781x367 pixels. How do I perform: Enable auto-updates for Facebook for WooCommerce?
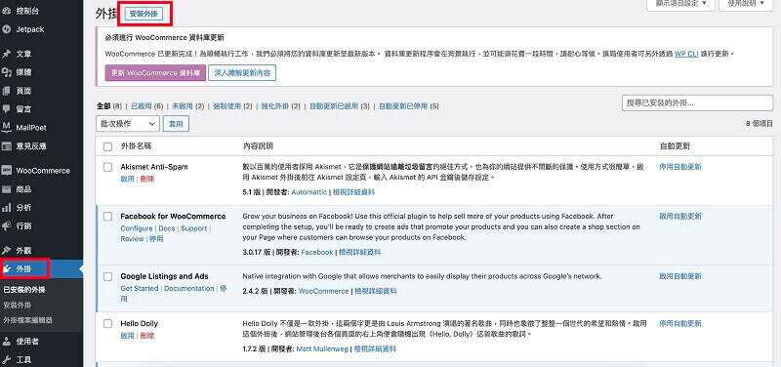click(679, 216)
